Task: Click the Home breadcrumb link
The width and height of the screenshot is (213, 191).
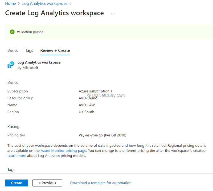Action: coord(10,3)
